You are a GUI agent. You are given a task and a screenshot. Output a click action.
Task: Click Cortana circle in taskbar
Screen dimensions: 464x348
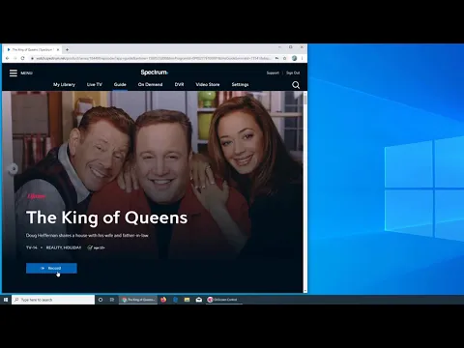tap(101, 300)
